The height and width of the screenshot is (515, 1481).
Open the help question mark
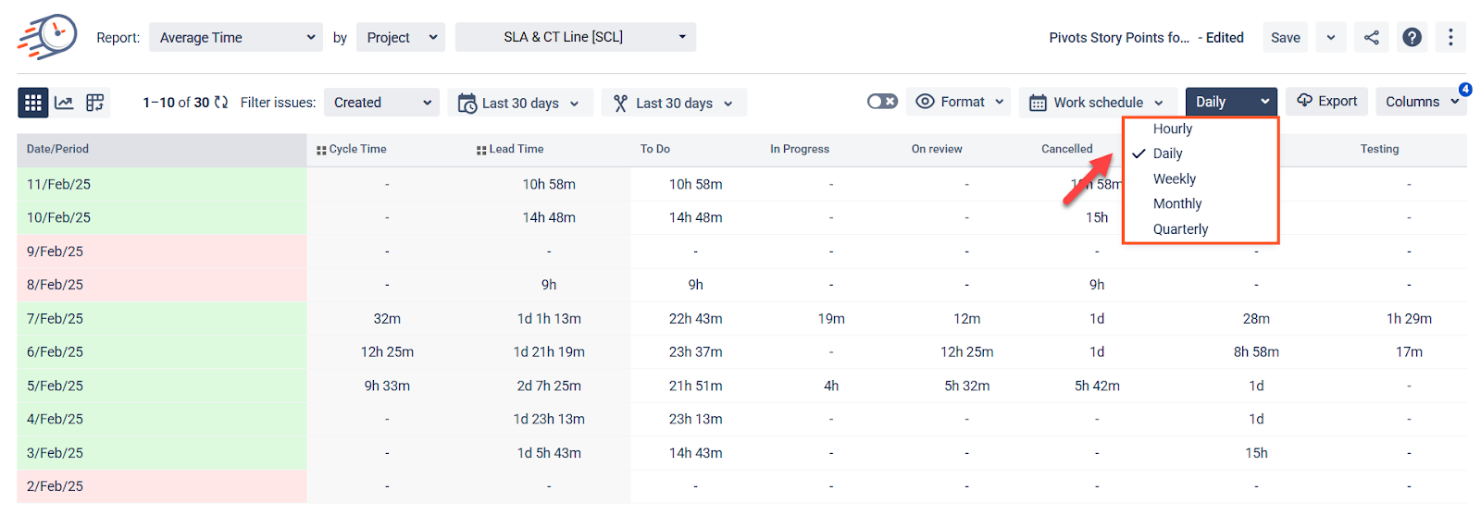point(1412,38)
